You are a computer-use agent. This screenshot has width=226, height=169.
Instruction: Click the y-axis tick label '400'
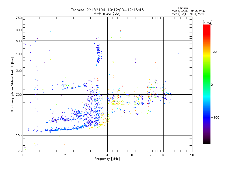[x=19, y=54]
